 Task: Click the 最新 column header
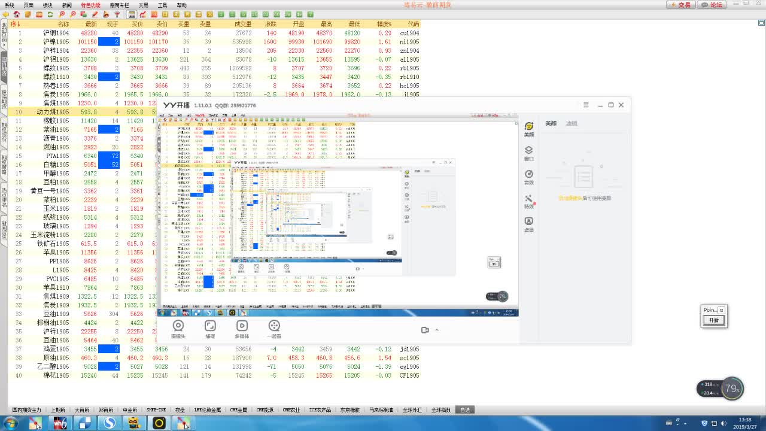coord(90,24)
